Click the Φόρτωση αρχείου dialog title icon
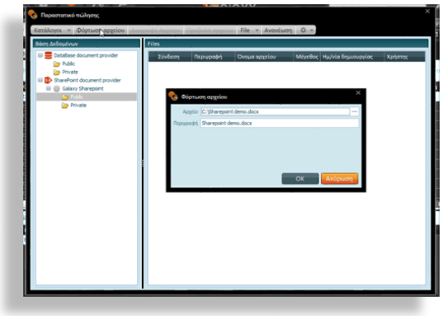 point(173,96)
